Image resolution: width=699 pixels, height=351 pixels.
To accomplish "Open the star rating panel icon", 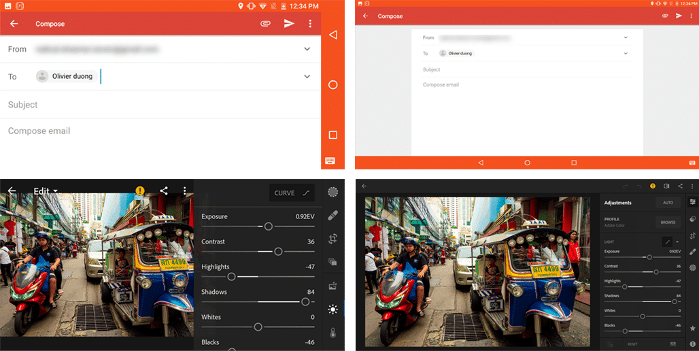I will [x=692, y=328].
